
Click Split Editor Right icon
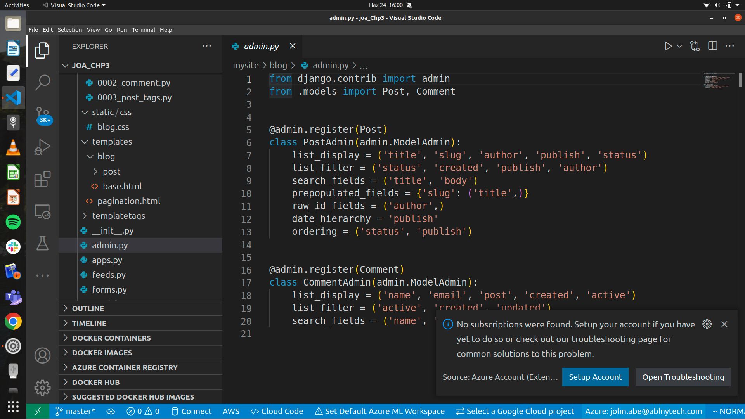tap(712, 46)
